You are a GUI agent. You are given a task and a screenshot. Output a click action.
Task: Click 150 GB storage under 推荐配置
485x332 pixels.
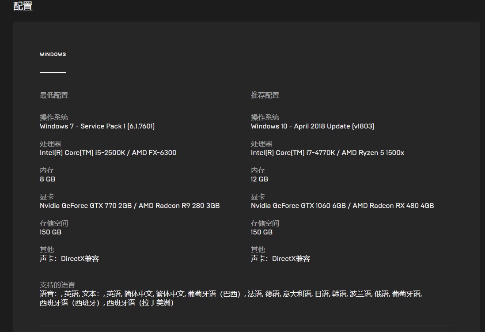pyautogui.click(x=261, y=232)
